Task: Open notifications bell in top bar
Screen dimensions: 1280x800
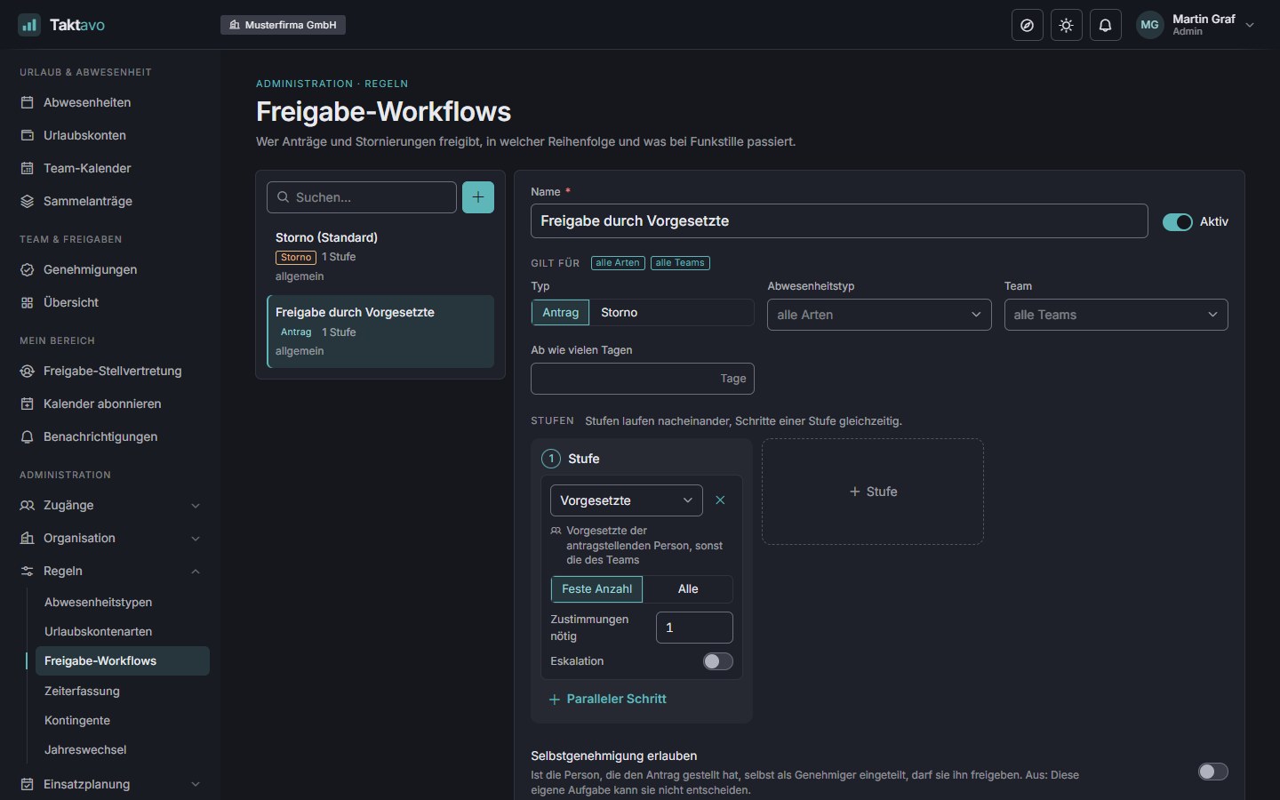Action: coord(1105,25)
